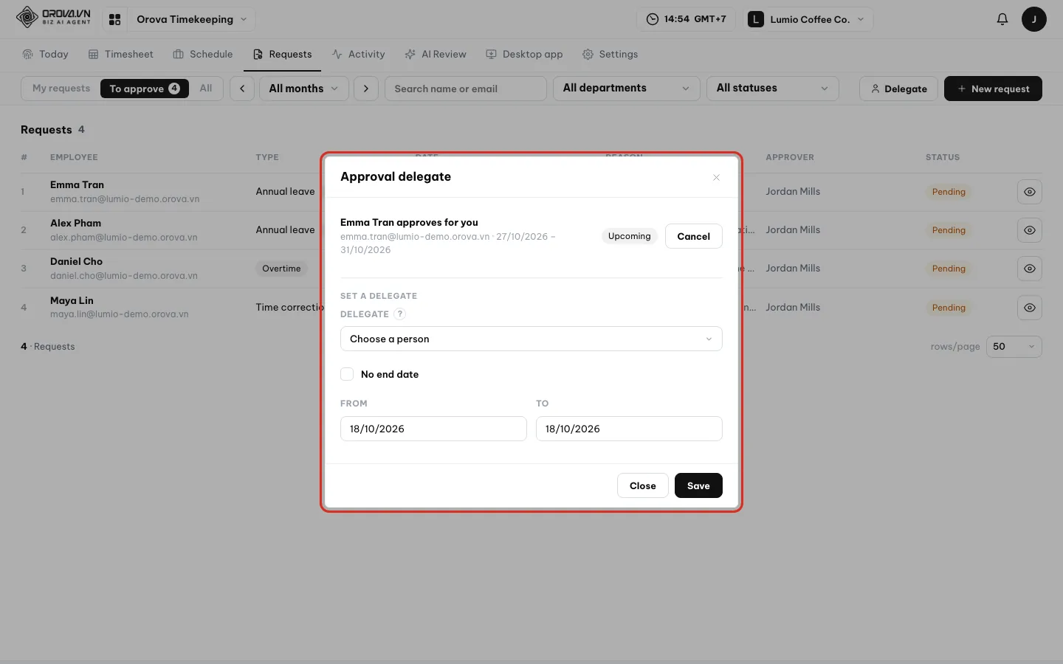Screen dimensions: 1063x664
Task: Open the All statuses filter
Action: [x=772, y=89]
